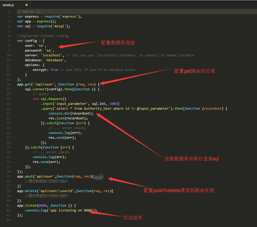257x227 pixels.
Task: Click console.dir(recordset) line
Action: 71,113
